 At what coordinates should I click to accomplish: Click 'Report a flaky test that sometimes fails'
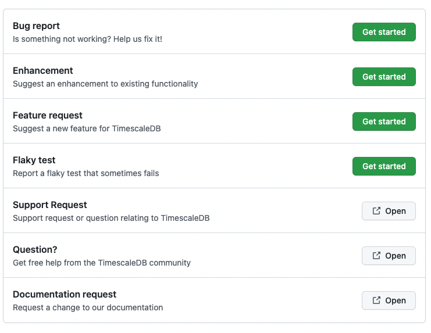click(x=86, y=173)
